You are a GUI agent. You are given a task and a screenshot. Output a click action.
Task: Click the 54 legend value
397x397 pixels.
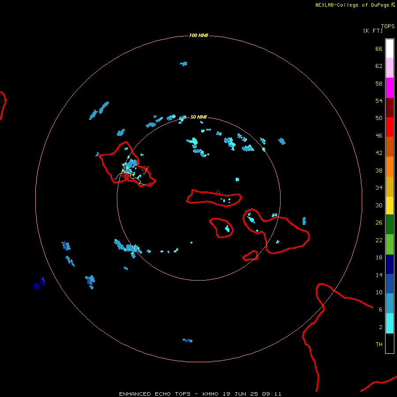point(379,101)
